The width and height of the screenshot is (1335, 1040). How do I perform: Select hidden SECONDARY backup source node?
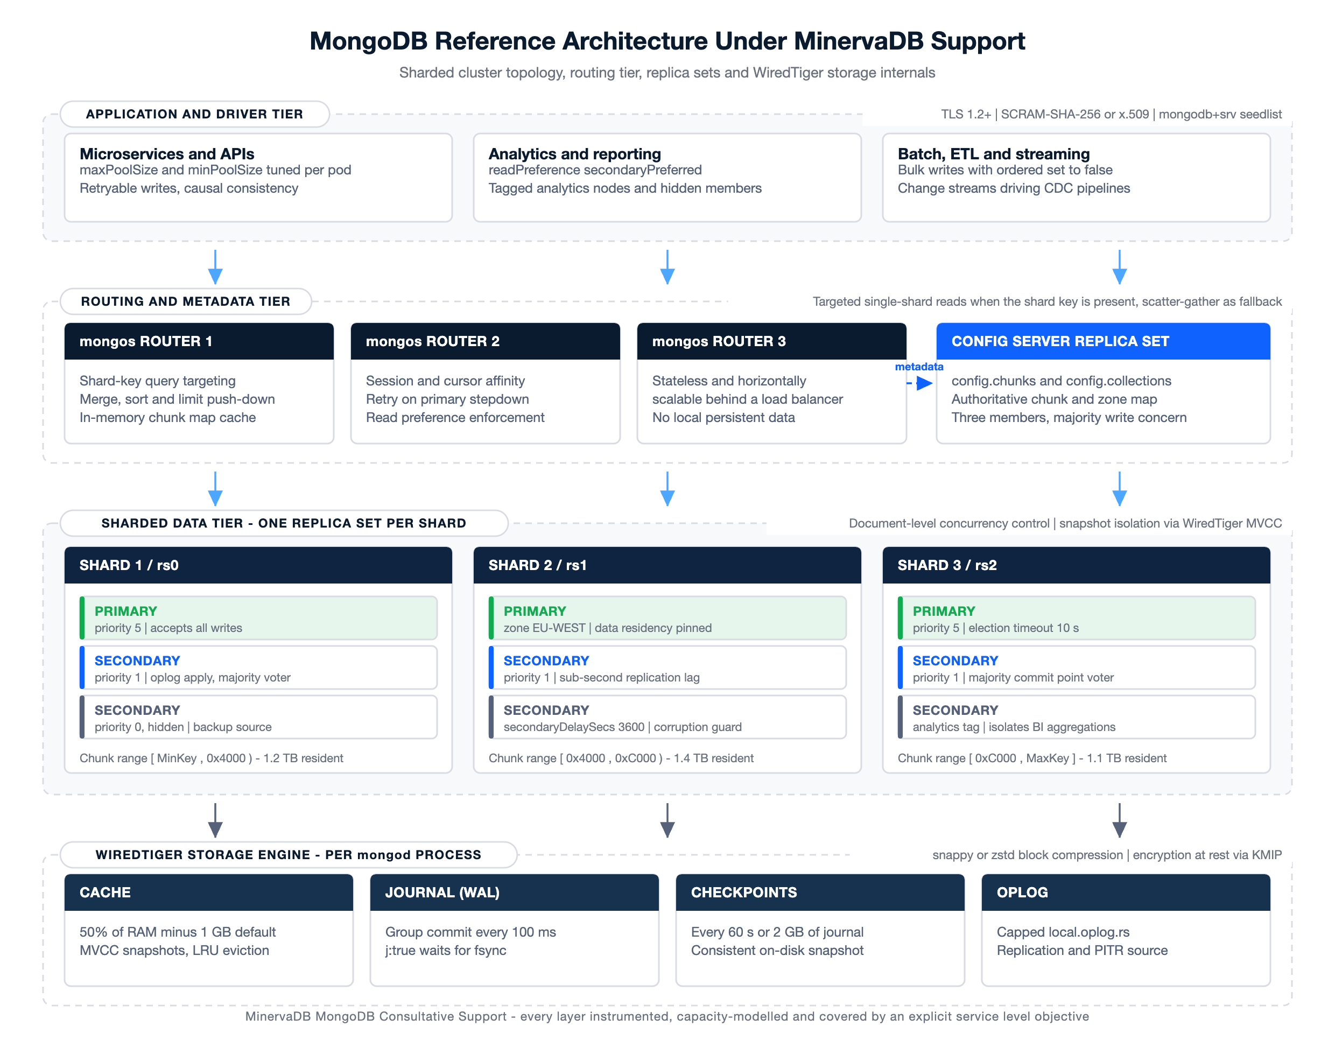pos(258,717)
